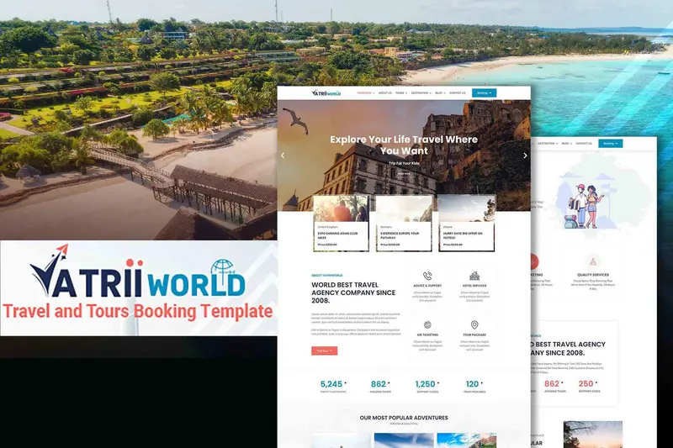This screenshot has height=448, width=673.
Task: Click the Air Ticketing globe icon
Action: pos(427,325)
